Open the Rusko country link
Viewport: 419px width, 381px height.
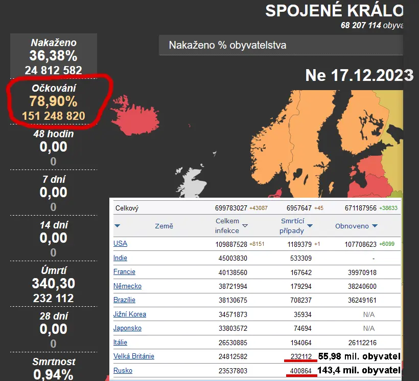pos(123,370)
